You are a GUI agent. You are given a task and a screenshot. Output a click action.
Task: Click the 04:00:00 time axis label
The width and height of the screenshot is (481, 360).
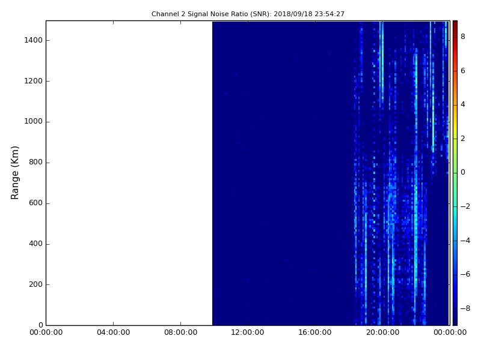(x=113, y=332)
